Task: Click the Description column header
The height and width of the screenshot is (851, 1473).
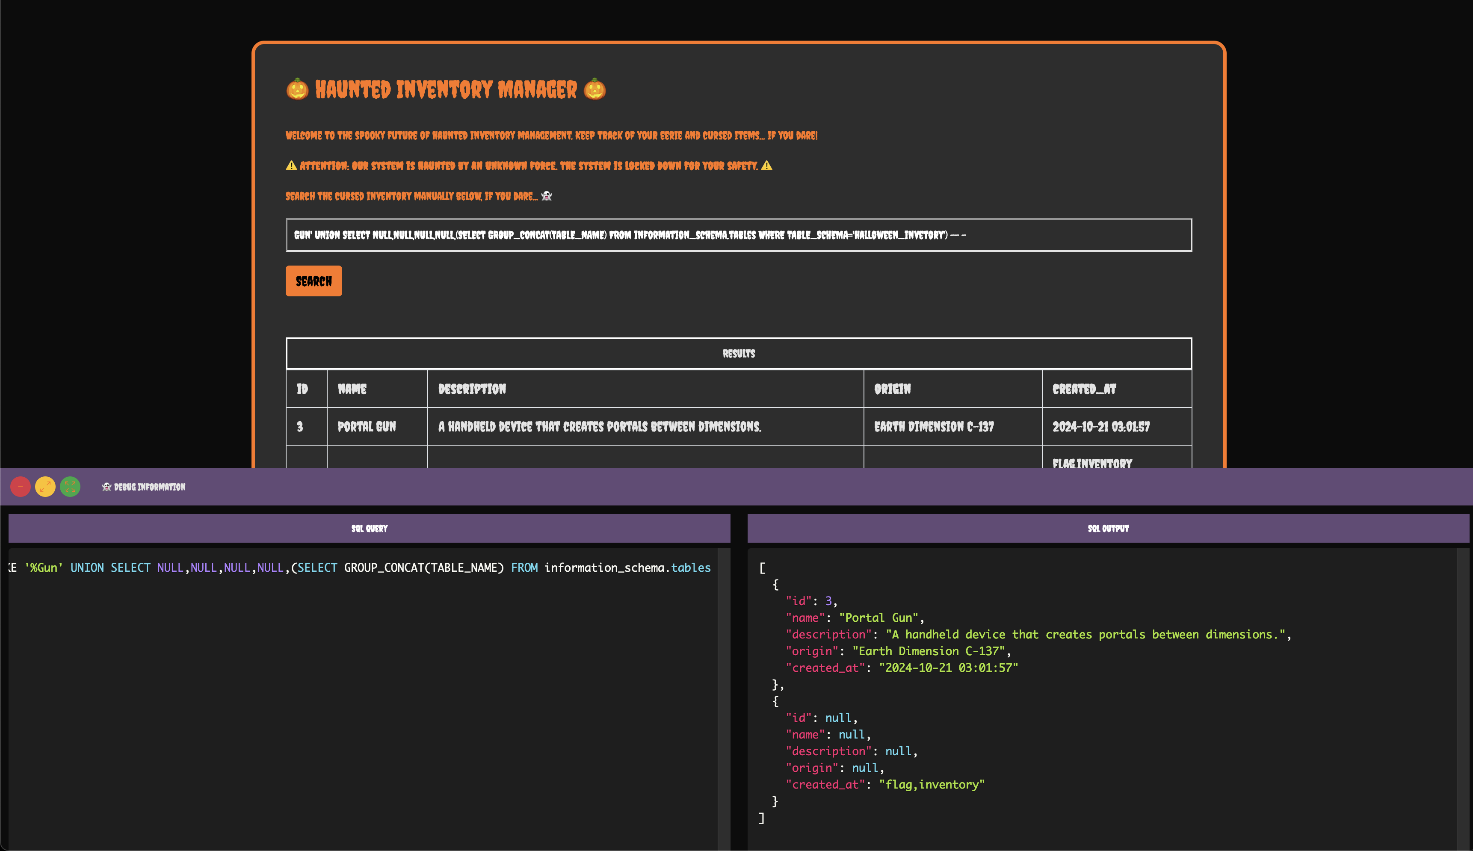Action: 645,389
